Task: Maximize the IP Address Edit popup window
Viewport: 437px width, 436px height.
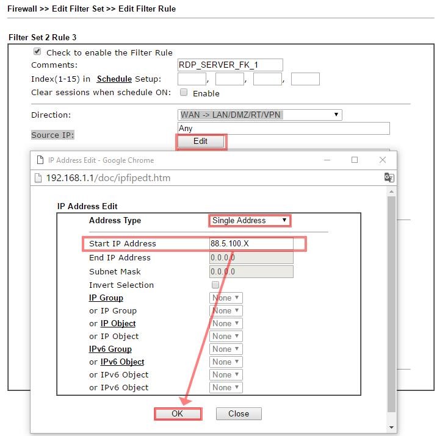Action: 355,160
